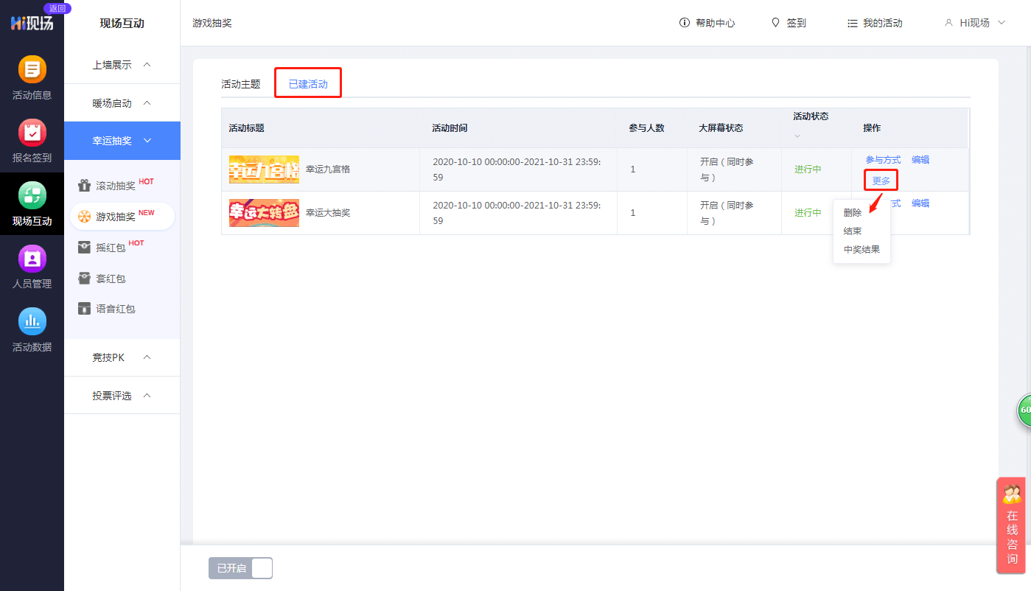Image resolution: width=1031 pixels, height=591 pixels.
Task: Expand the 竞技PK menu section
Action: point(122,357)
